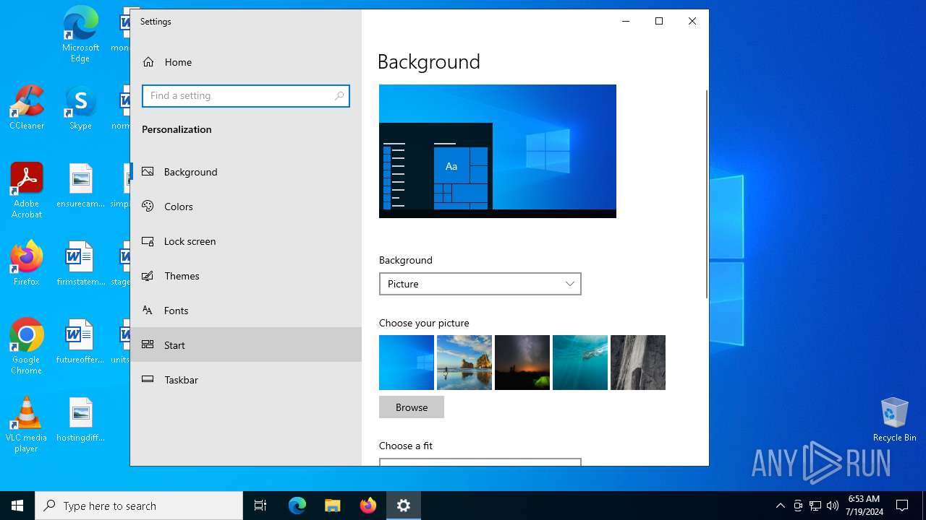
Task: Go to Settings Home
Action: pyautogui.click(x=246, y=62)
